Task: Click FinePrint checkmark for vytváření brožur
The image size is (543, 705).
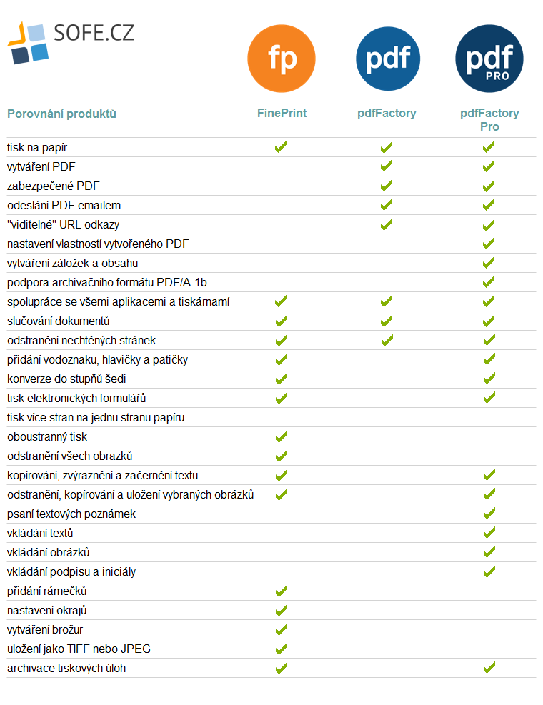Action: [x=282, y=629]
